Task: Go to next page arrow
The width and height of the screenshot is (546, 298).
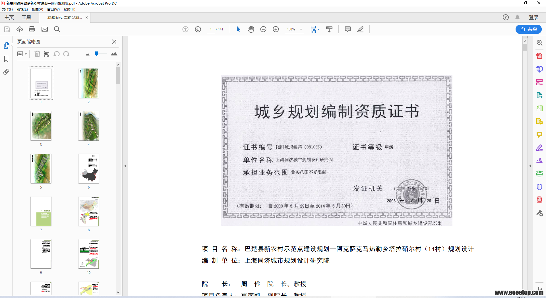Action: tap(198, 29)
